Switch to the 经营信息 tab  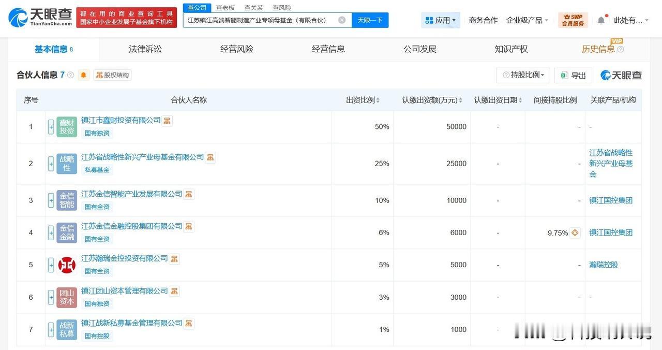coord(328,49)
